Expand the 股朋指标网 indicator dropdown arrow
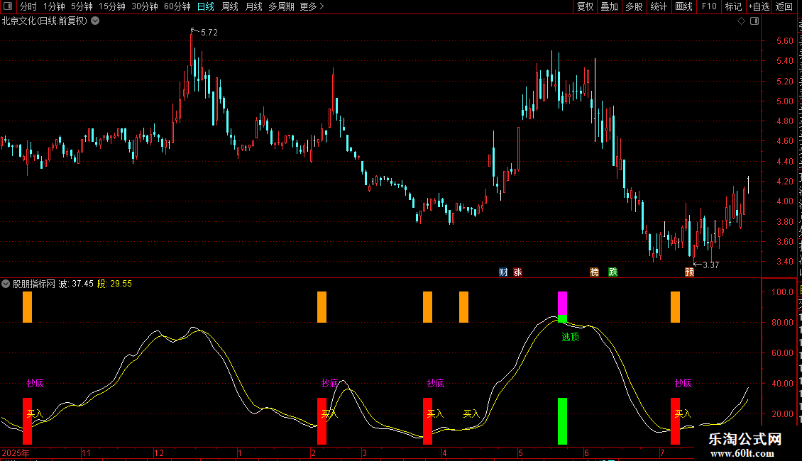 (x=6, y=284)
